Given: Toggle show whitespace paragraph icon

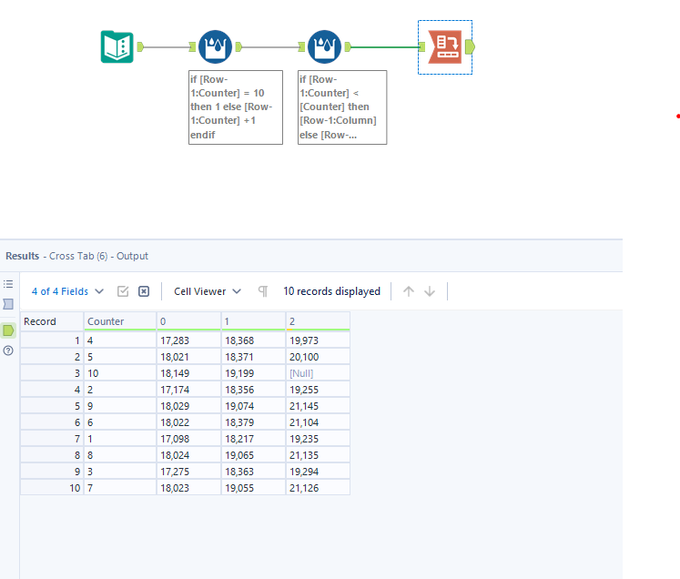Looking at the screenshot, I should (x=263, y=291).
